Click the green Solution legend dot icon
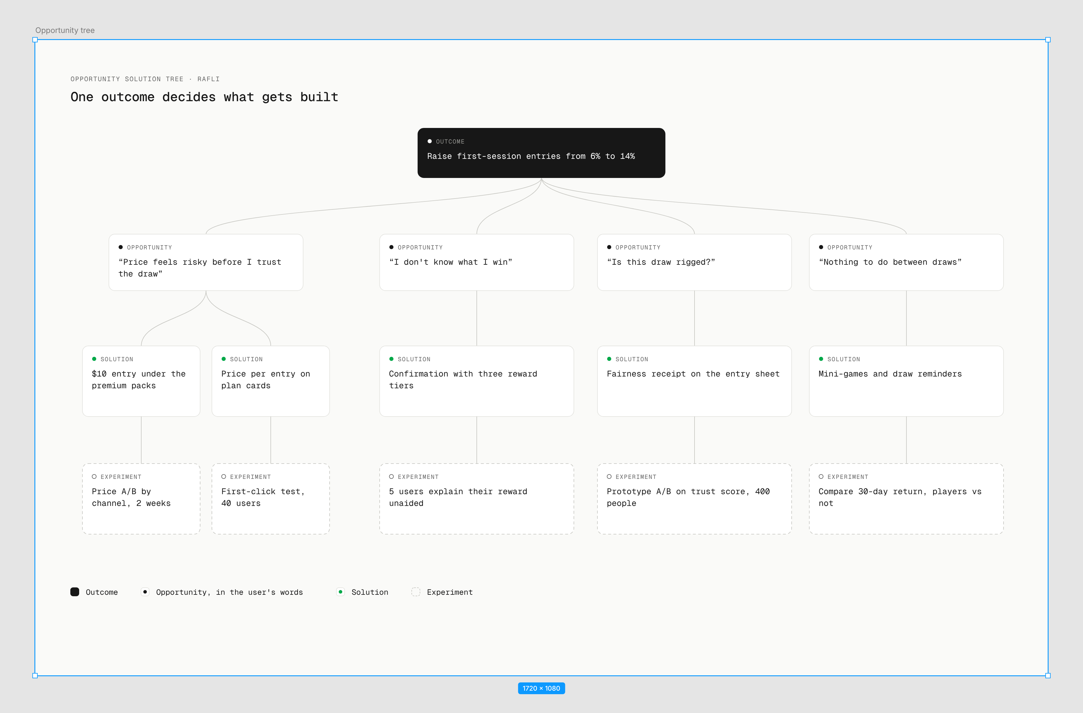This screenshot has width=1083, height=713. coord(340,592)
